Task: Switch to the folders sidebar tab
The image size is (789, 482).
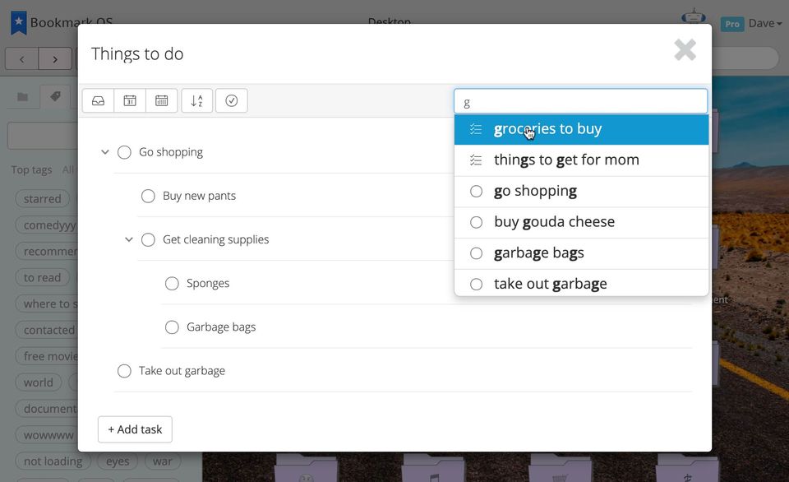Action: pos(23,97)
